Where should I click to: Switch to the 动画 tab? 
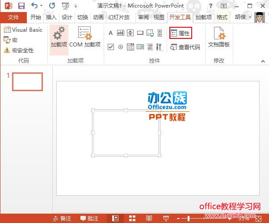pos(98,17)
